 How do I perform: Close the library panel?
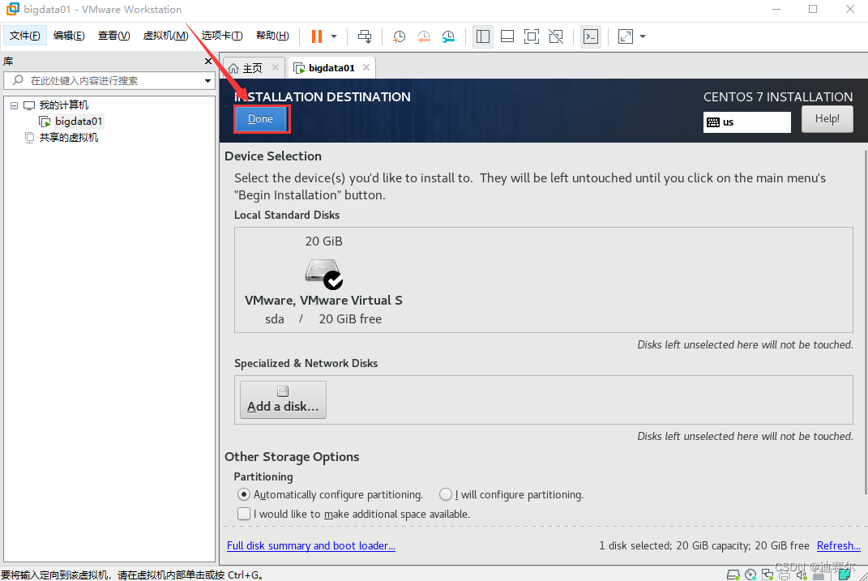click(208, 61)
